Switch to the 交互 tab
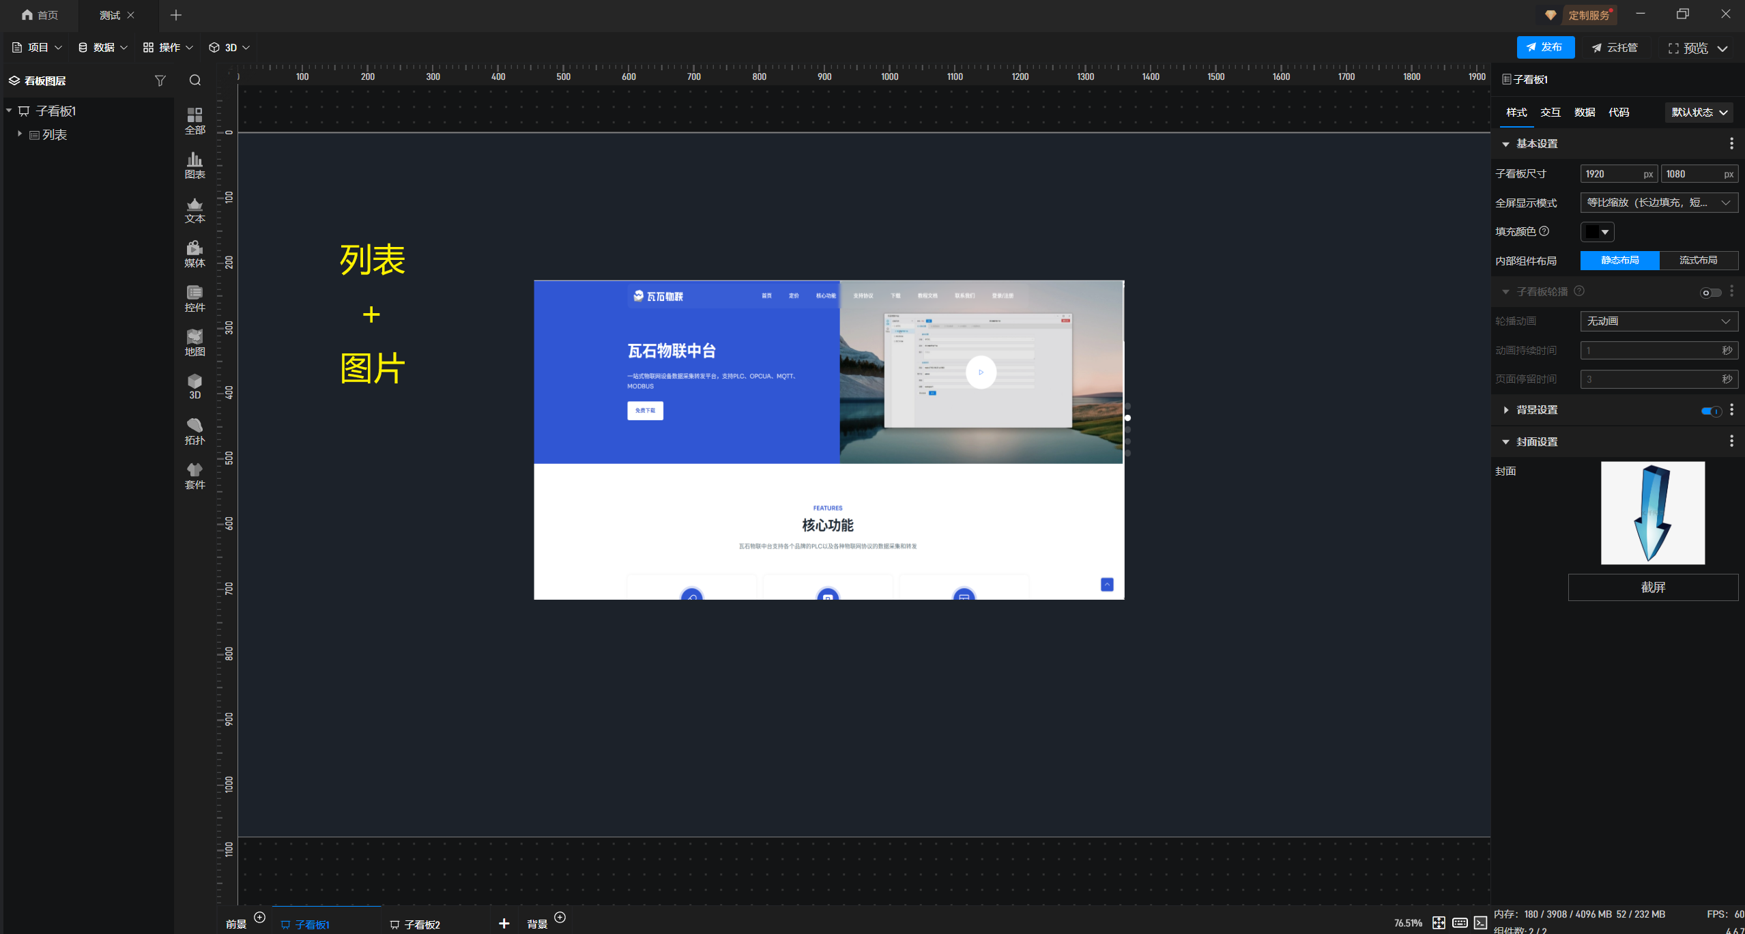This screenshot has width=1745, height=934. click(1550, 113)
